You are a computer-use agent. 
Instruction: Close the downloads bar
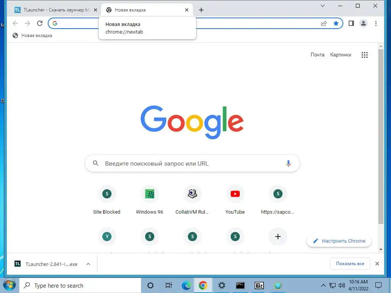pyautogui.click(x=377, y=264)
